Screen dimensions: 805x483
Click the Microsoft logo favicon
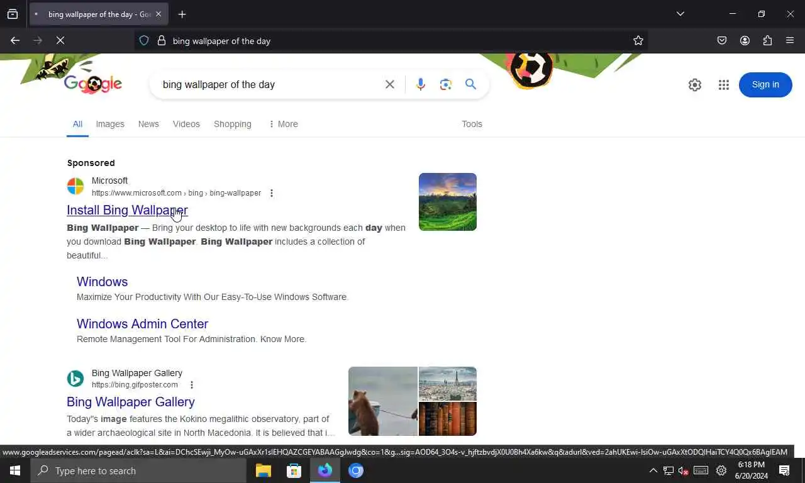click(x=75, y=186)
